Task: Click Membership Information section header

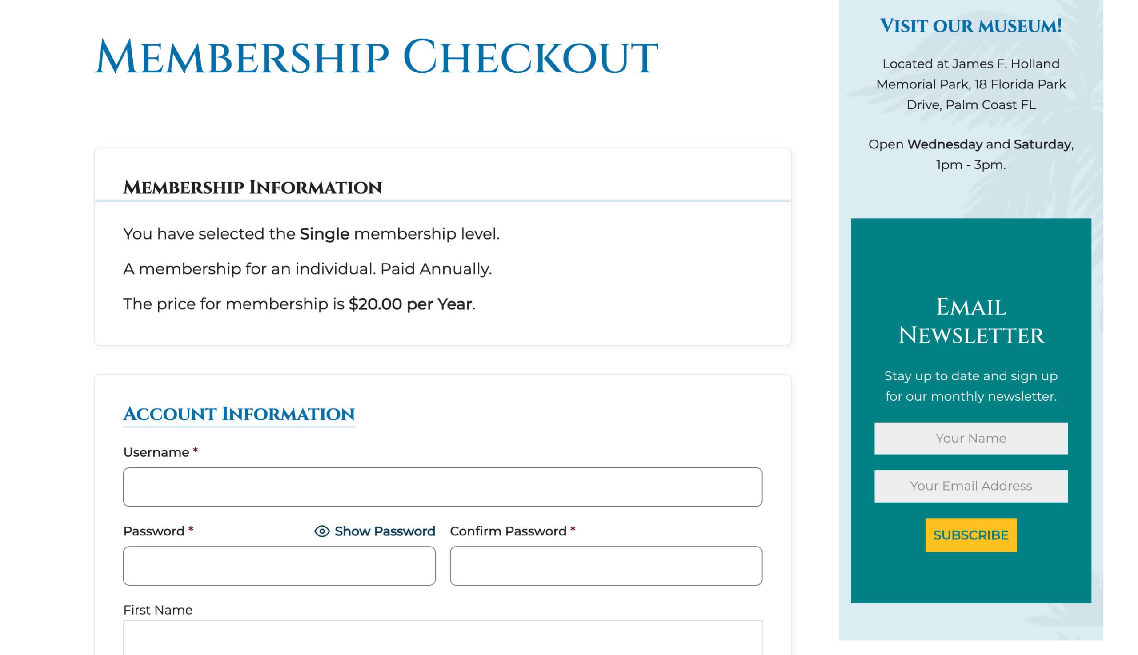Action: tap(252, 186)
